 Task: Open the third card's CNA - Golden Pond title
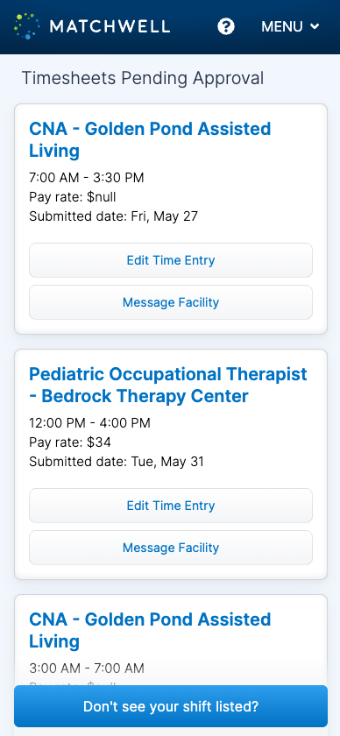click(x=150, y=630)
